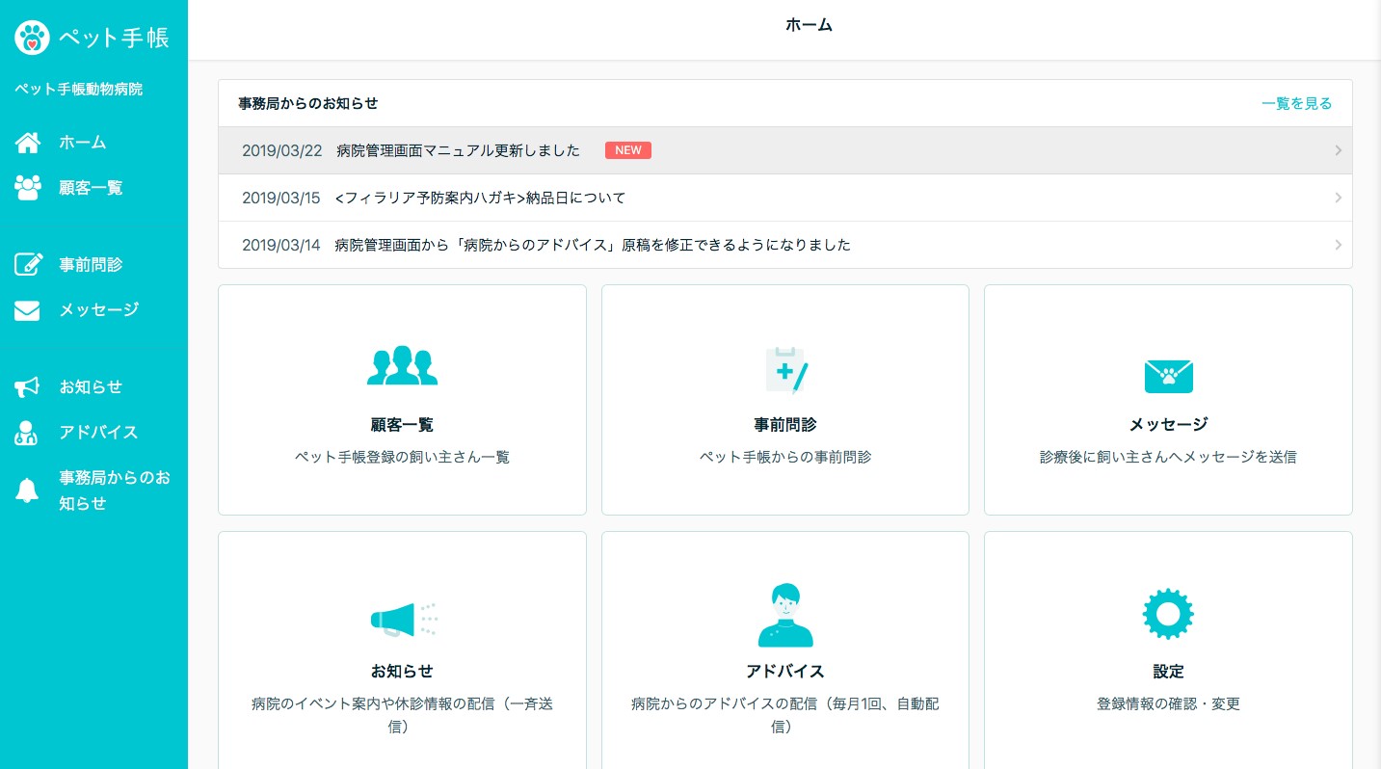Click the メッセージ card title

pos(1168,424)
